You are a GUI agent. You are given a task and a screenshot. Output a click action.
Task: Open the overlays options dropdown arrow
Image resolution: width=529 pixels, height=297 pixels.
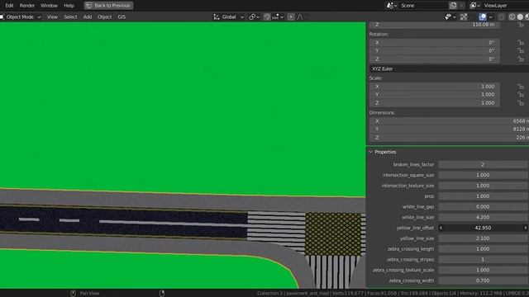pyautogui.click(x=490, y=16)
